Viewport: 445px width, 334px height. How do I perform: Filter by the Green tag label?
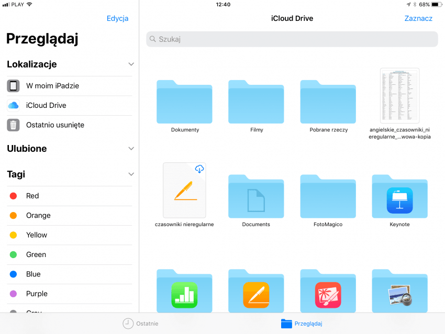coord(36,254)
